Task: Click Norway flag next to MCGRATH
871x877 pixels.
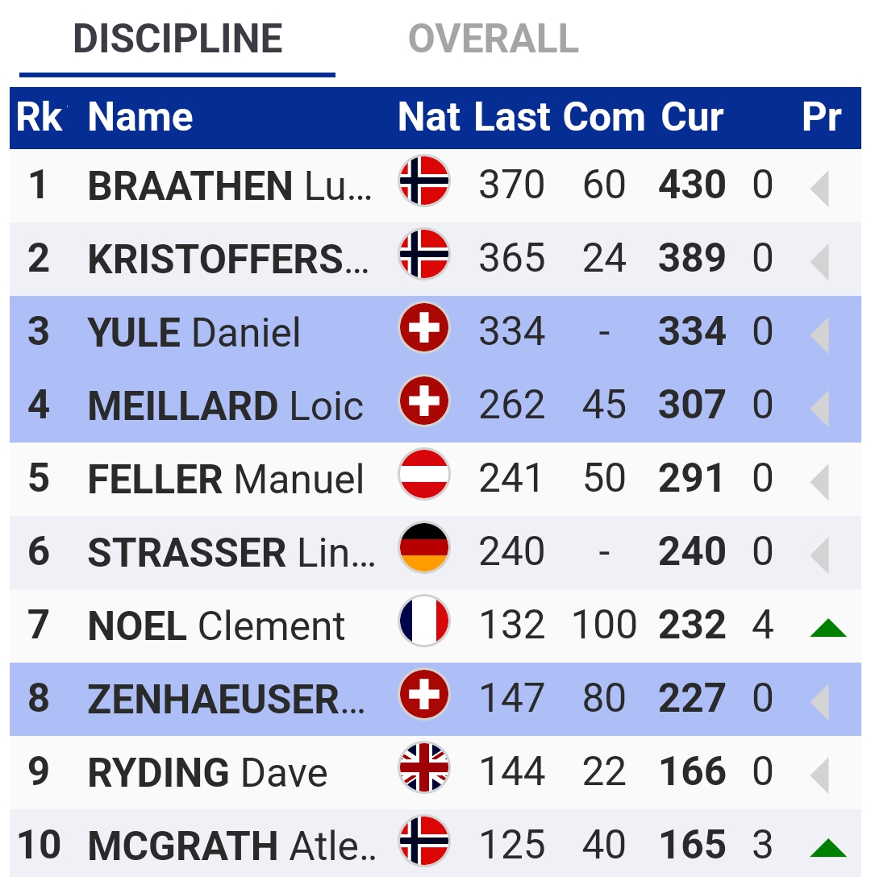Action: point(423,842)
